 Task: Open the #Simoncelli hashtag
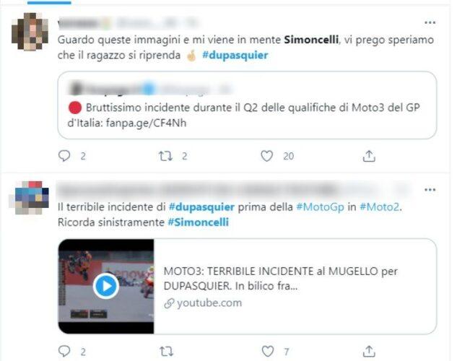point(199,222)
